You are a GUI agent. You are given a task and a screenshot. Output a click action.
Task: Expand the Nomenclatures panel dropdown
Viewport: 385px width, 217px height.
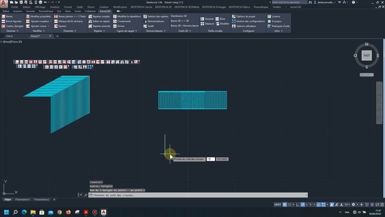pos(156,31)
